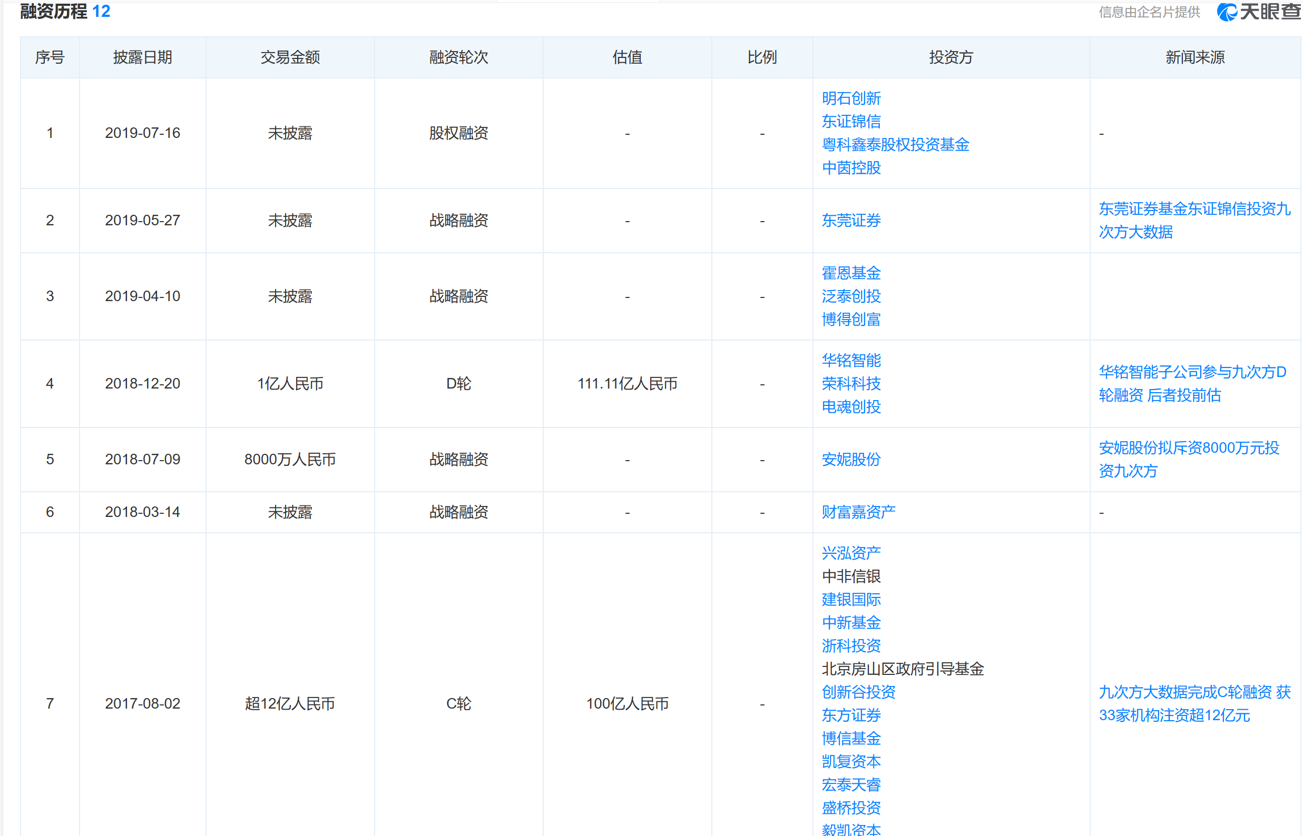Open investor link 东证锦信
This screenshot has height=836, width=1303.
(851, 122)
